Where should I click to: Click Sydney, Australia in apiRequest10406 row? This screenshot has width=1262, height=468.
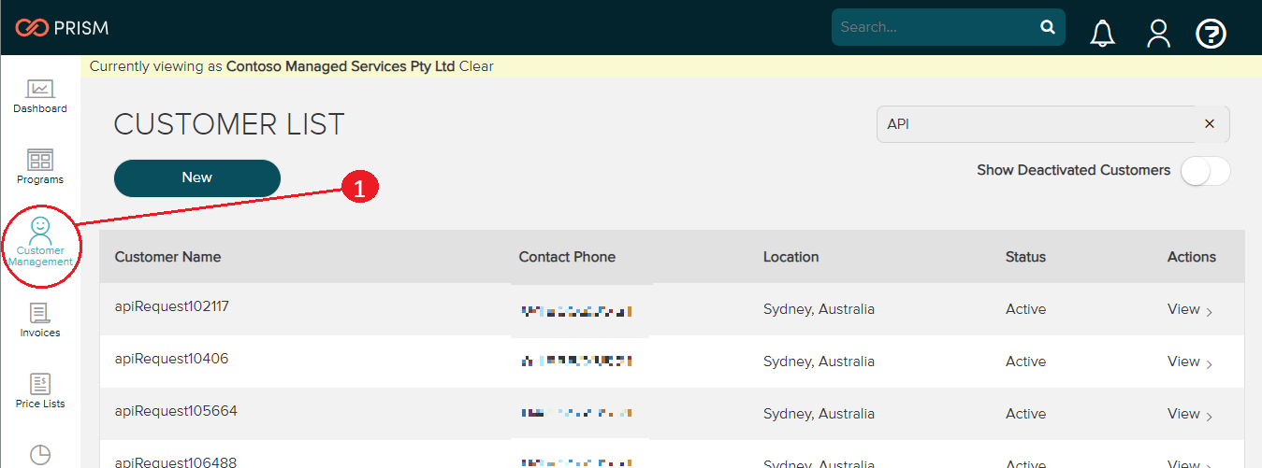(x=819, y=362)
